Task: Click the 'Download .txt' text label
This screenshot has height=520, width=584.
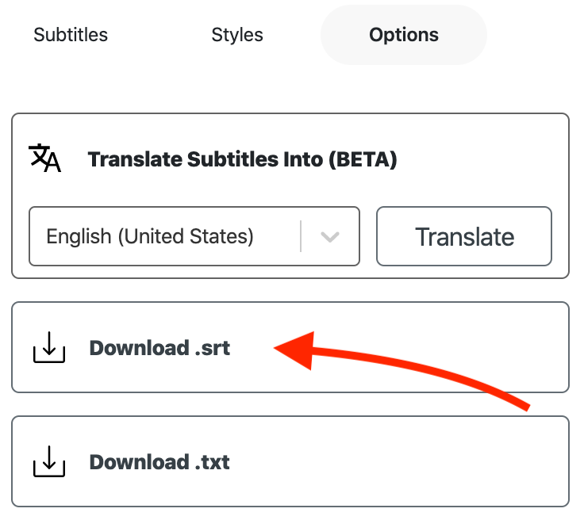Action: click(159, 462)
